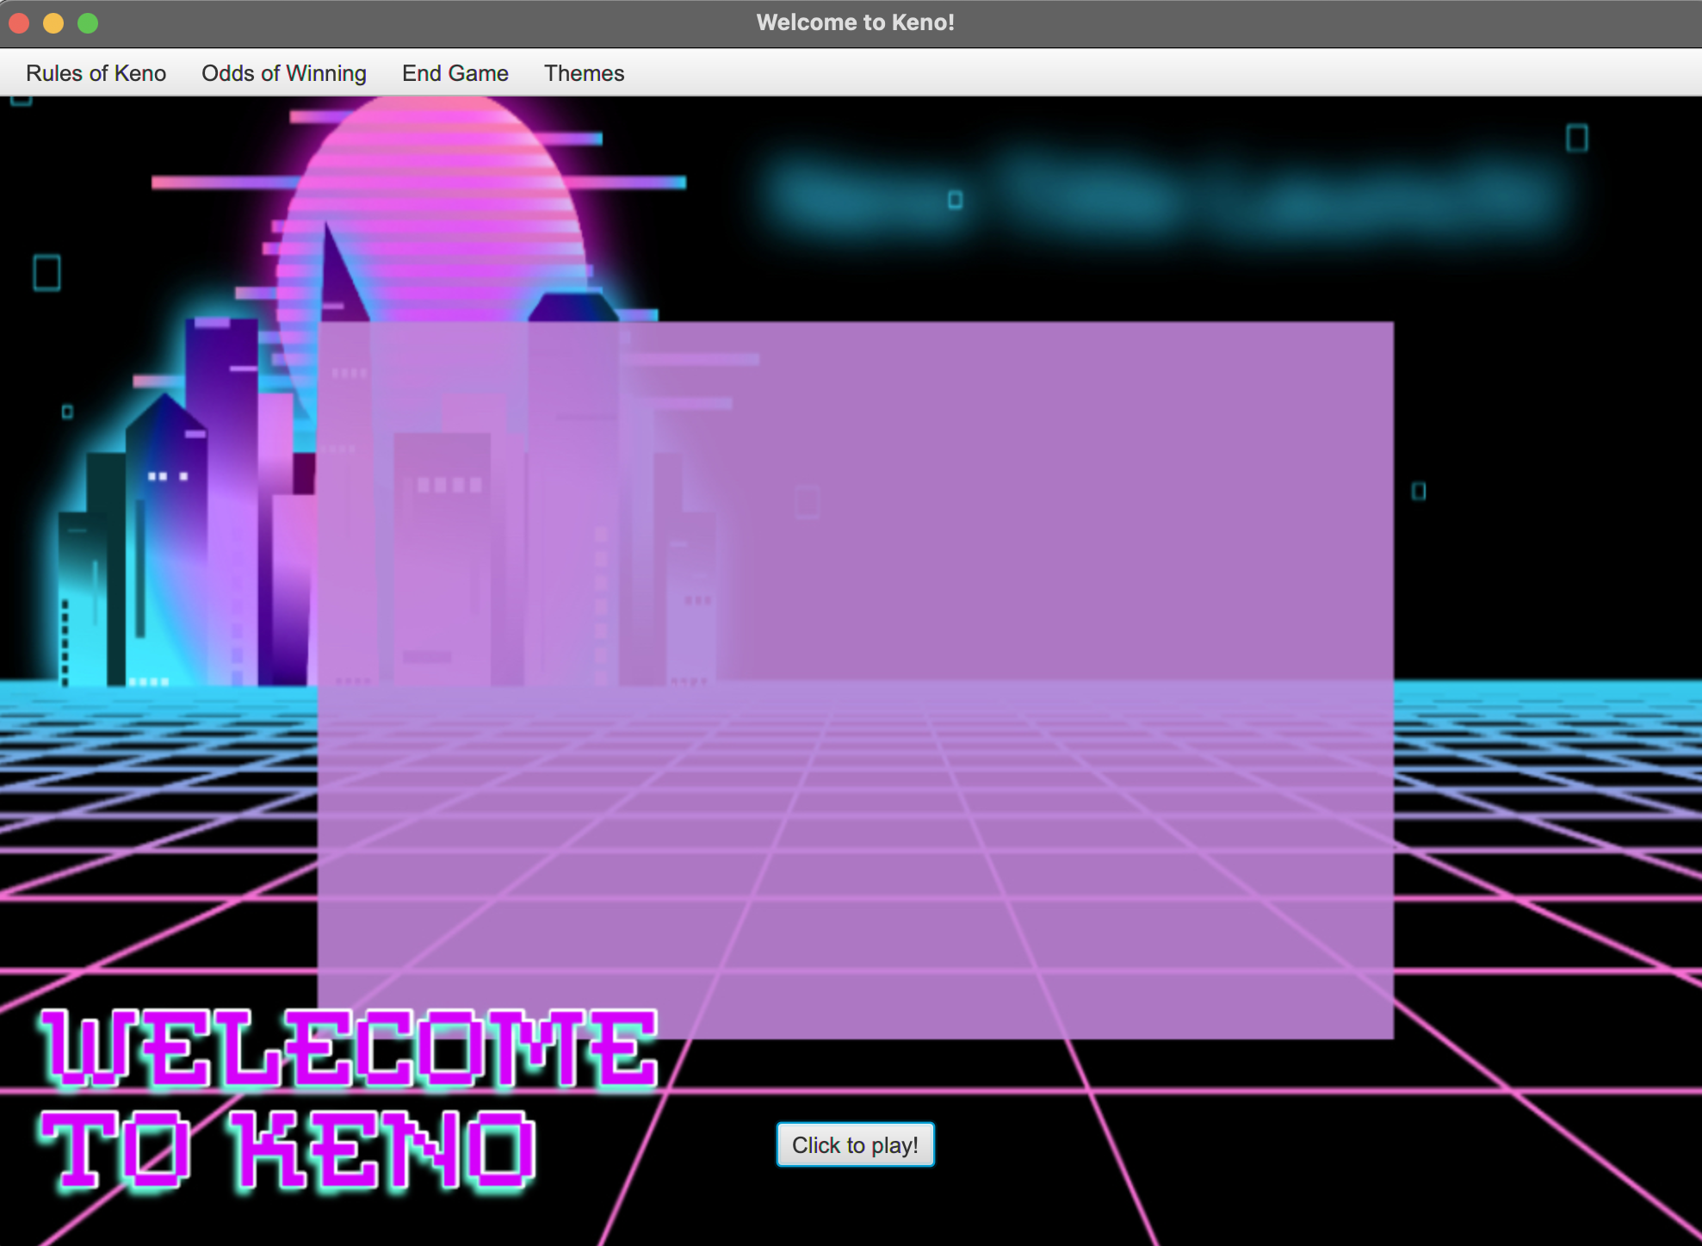The width and height of the screenshot is (1702, 1246).
Task: Open the Odds of Winning menu
Action: click(x=284, y=73)
